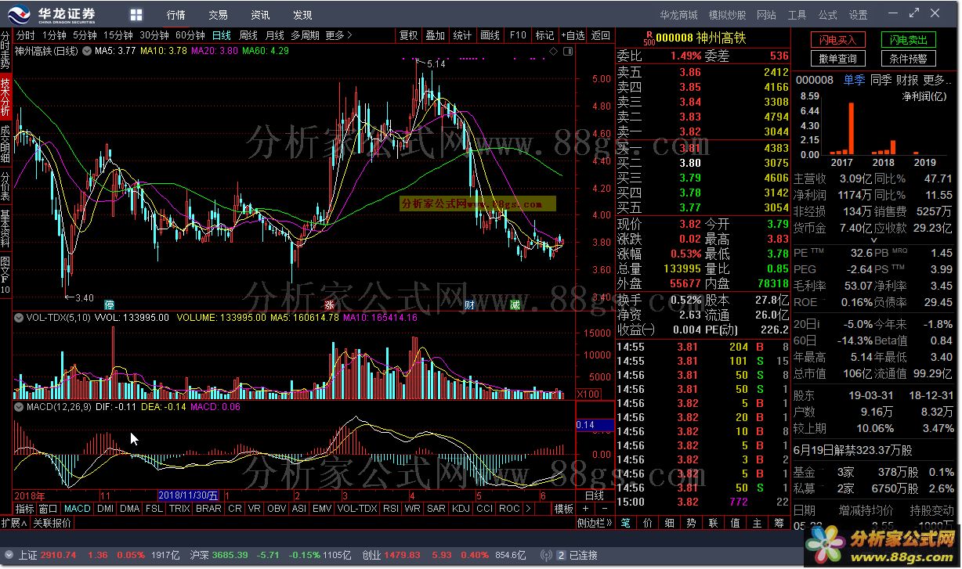Open the 窗口 window count selector

tap(48, 509)
